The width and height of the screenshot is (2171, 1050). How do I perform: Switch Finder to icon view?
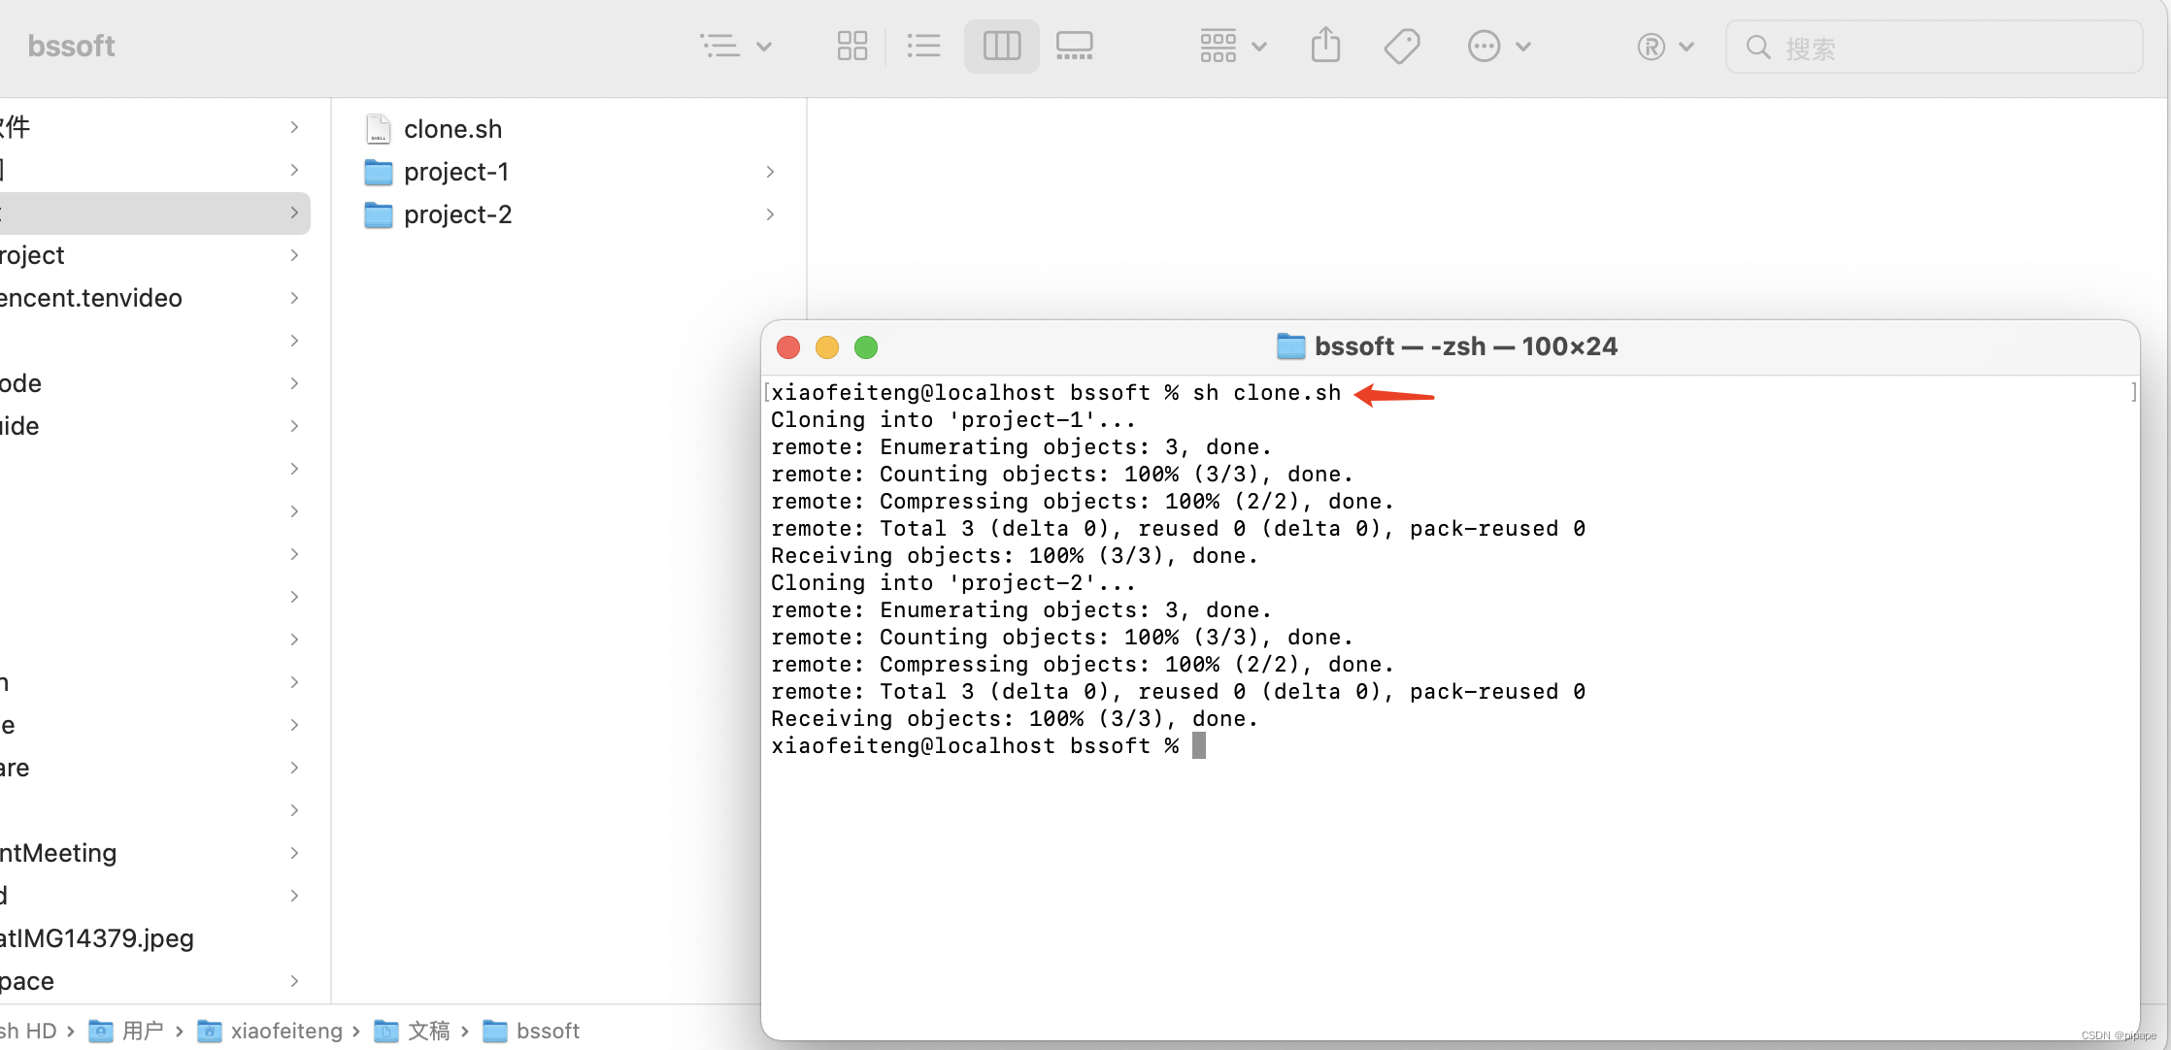pyautogui.click(x=852, y=46)
